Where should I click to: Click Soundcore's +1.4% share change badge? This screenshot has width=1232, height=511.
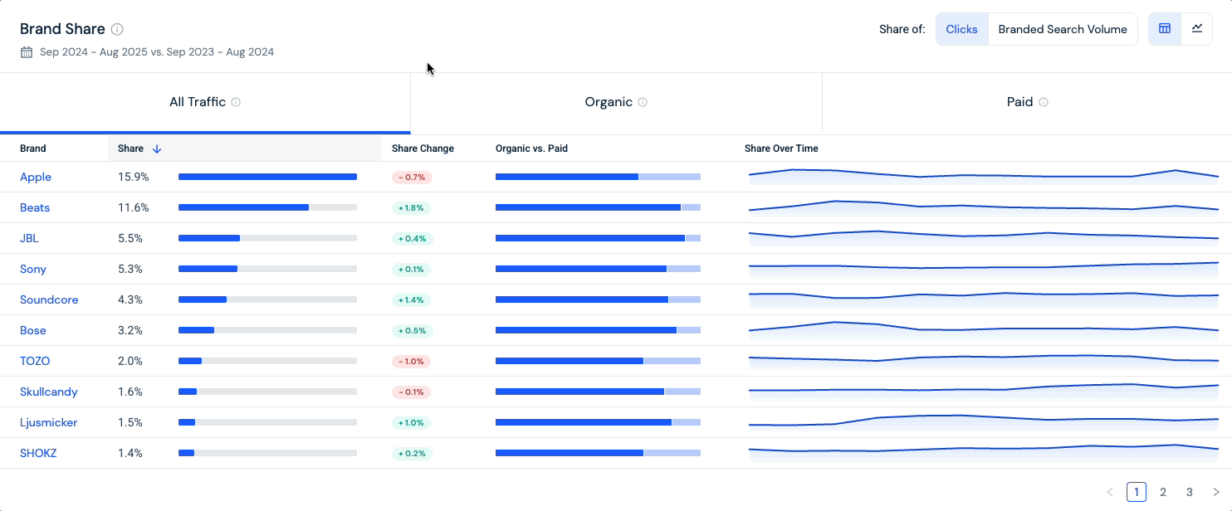412,299
